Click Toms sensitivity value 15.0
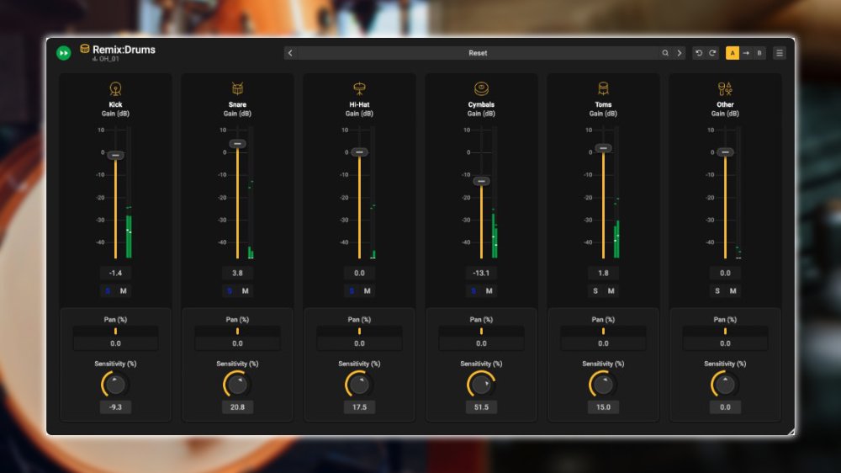Viewport: 841px width, 473px height. 603,407
